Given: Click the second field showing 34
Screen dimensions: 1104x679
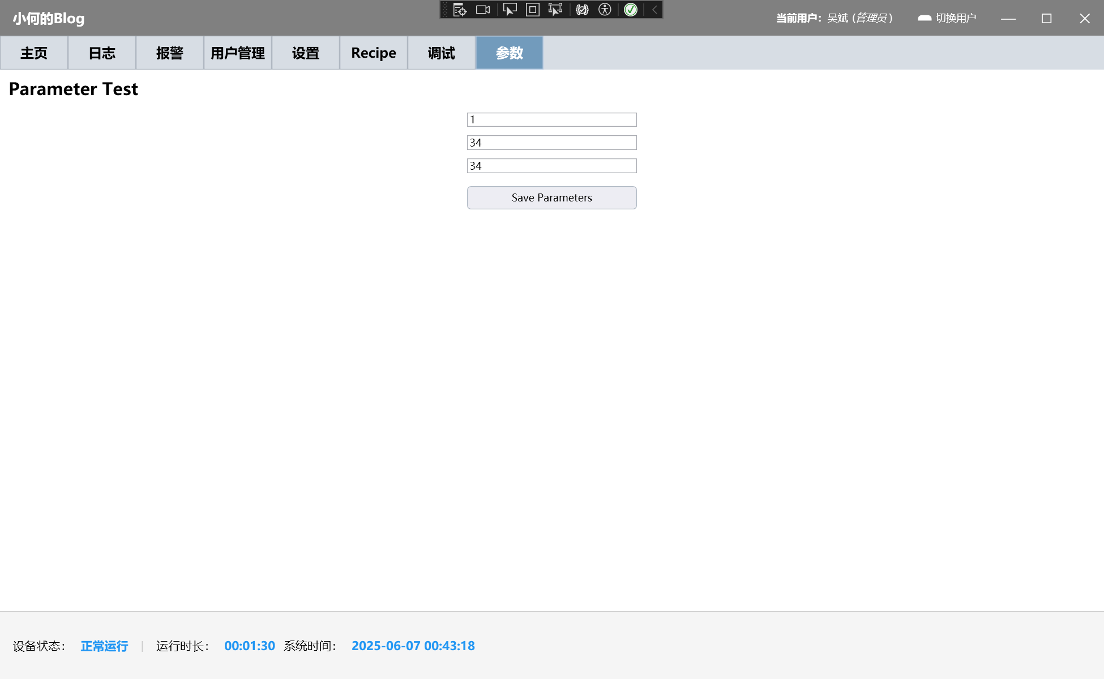Looking at the screenshot, I should pyautogui.click(x=551, y=143).
